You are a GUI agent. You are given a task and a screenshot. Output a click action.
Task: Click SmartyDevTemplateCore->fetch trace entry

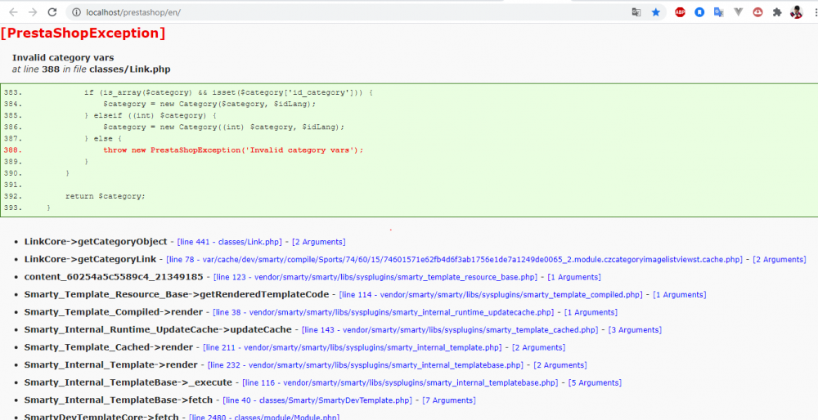click(101, 418)
